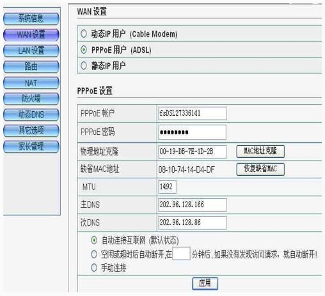Click the WAN 设置 page heading
The image size is (325, 296).
point(92,12)
